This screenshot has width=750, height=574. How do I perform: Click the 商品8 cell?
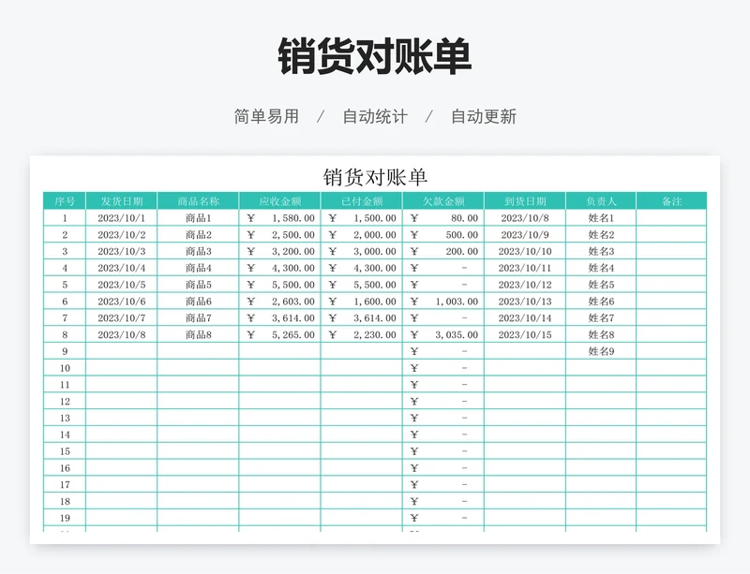pyautogui.click(x=198, y=335)
